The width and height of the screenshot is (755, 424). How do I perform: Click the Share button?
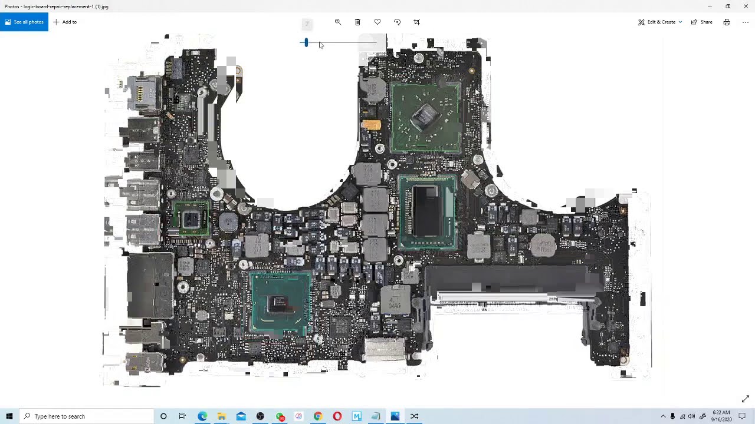[702, 22]
